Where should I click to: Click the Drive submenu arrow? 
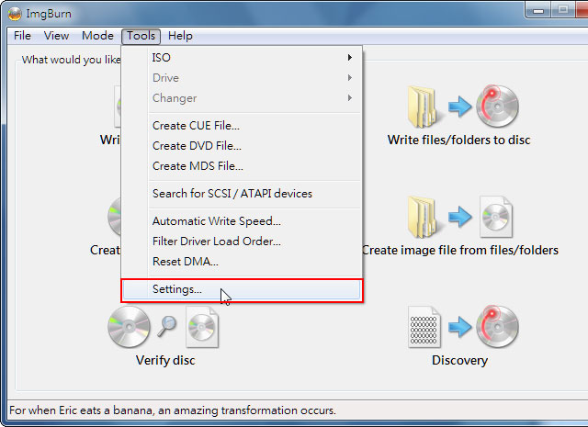tap(349, 78)
